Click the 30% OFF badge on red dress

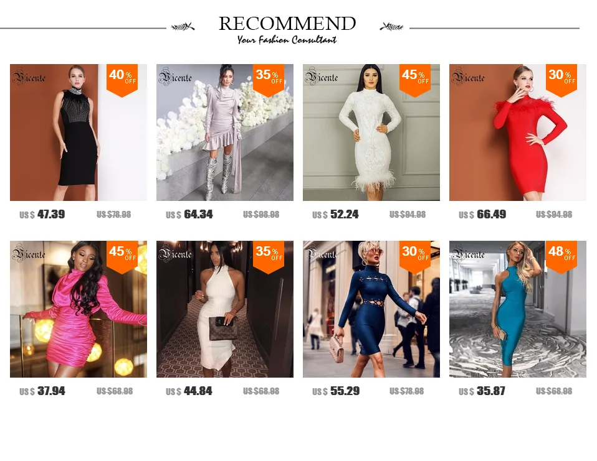tap(561, 80)
